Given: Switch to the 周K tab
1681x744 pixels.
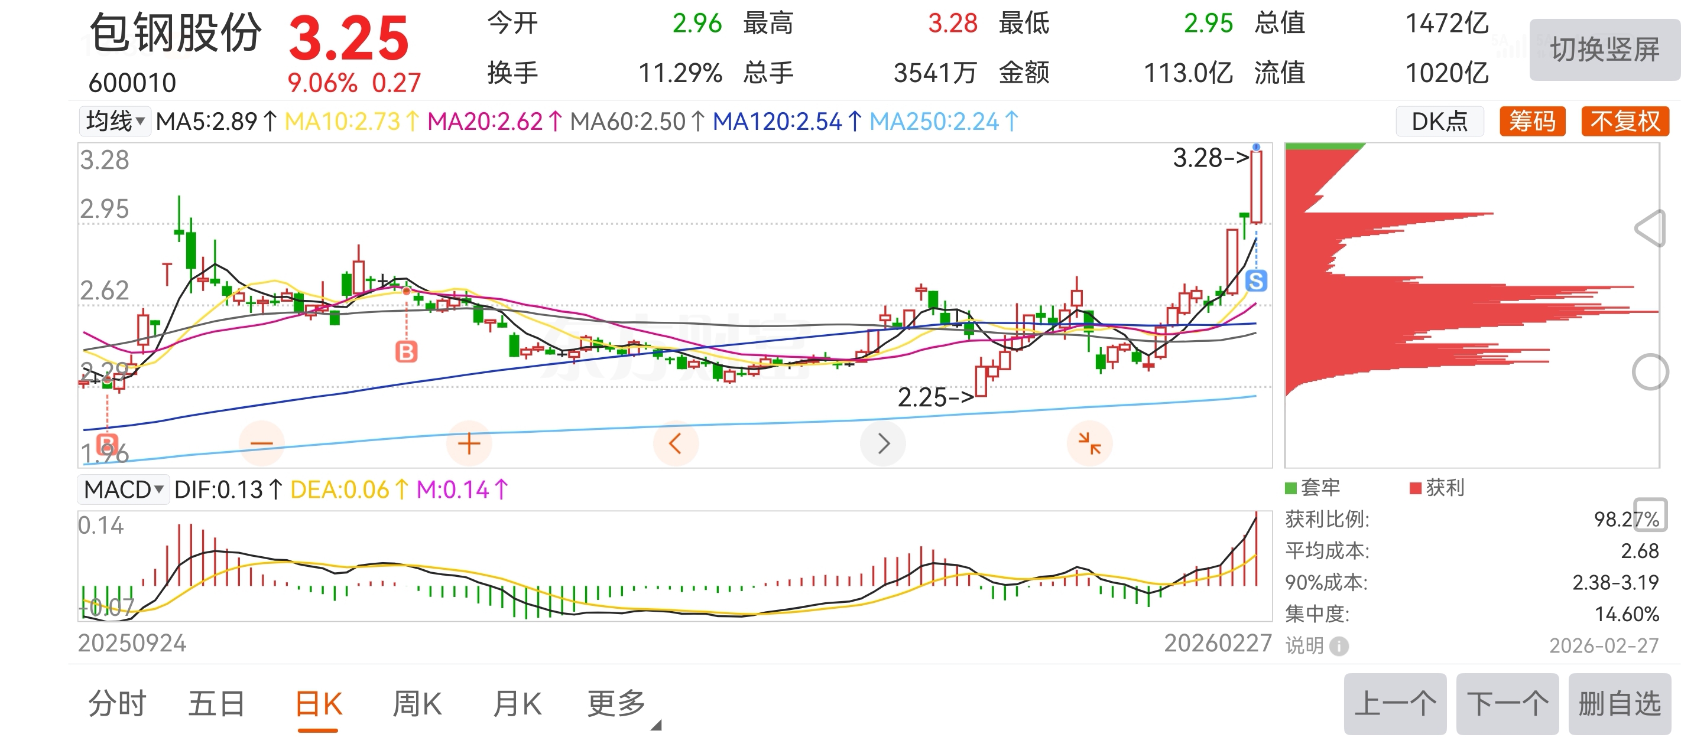Looking at the screenshot, I should coord(417,704).
